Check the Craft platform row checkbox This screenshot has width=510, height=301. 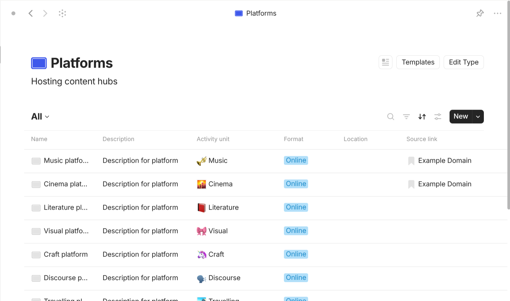(36, 255)
